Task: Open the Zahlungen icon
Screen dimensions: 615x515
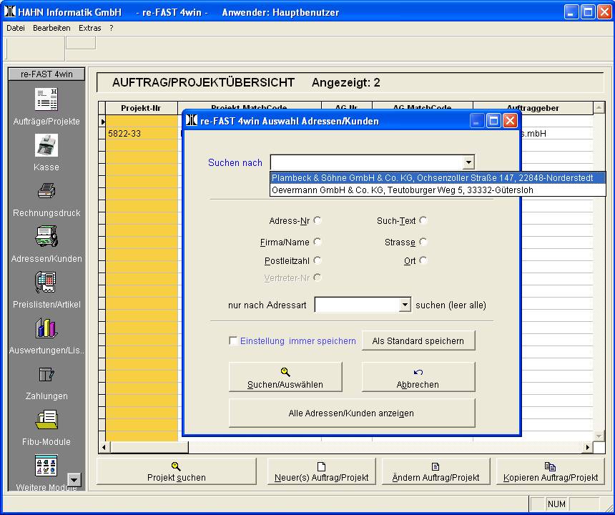Action: pos(46,374)
